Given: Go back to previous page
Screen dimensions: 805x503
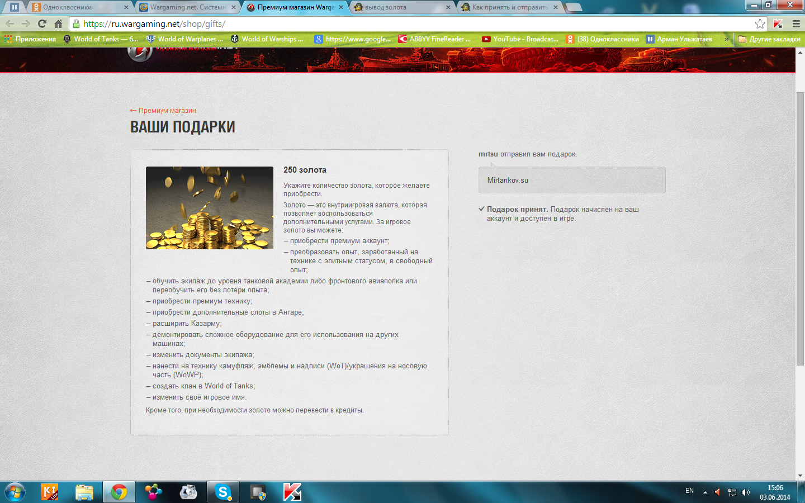Looking at the screenshot, I should (x=10, y=23).
